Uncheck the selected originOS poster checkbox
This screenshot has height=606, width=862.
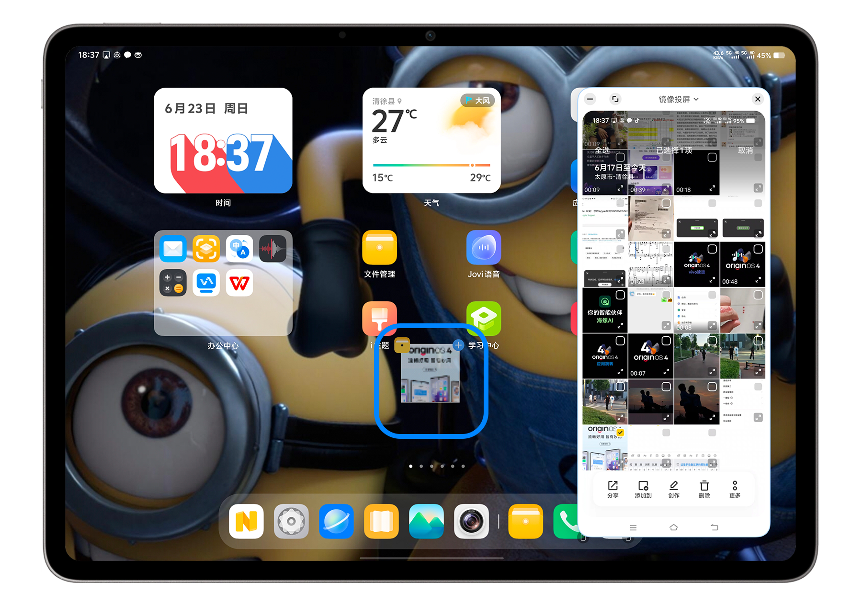tap(620, 433)
